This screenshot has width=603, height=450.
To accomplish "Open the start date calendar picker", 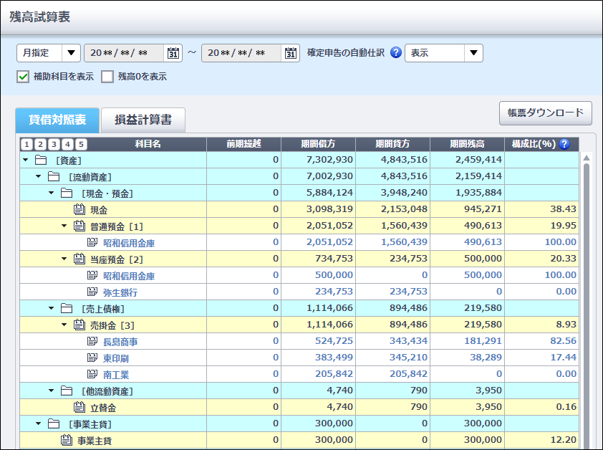I will 173,54.
